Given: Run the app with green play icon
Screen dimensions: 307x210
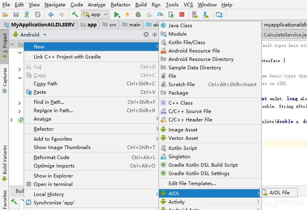Looking at the screenshot, I should coord(117,15).
